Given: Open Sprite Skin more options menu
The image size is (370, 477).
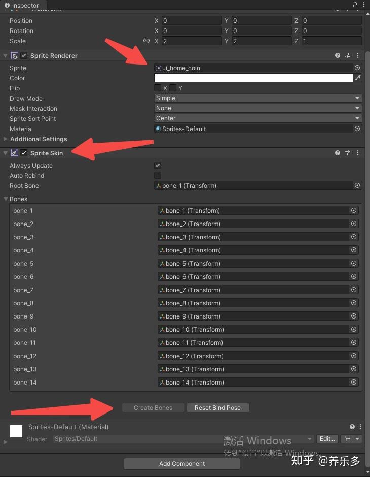Looking at the screenshot, I should point(358,153).
